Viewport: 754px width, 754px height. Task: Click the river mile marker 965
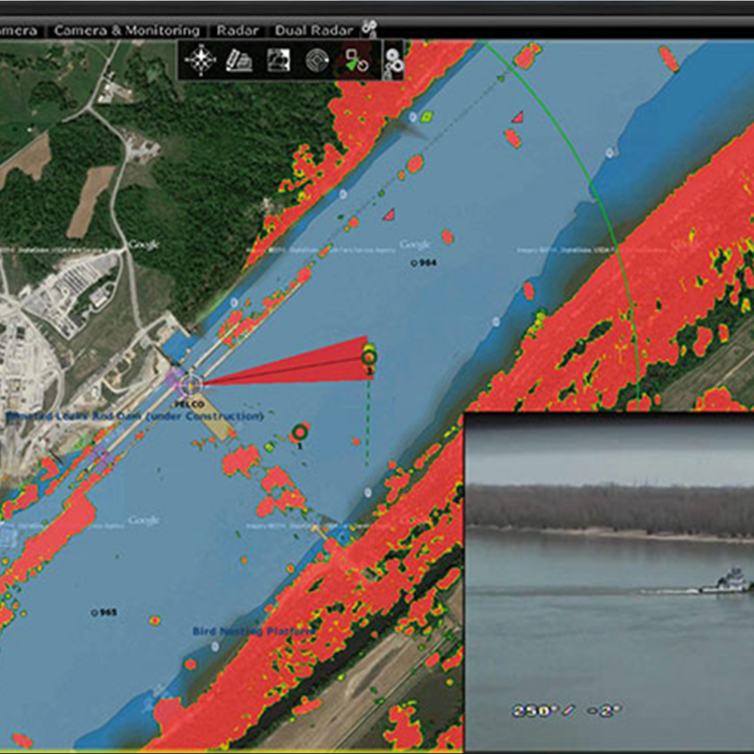click(104, 612)
